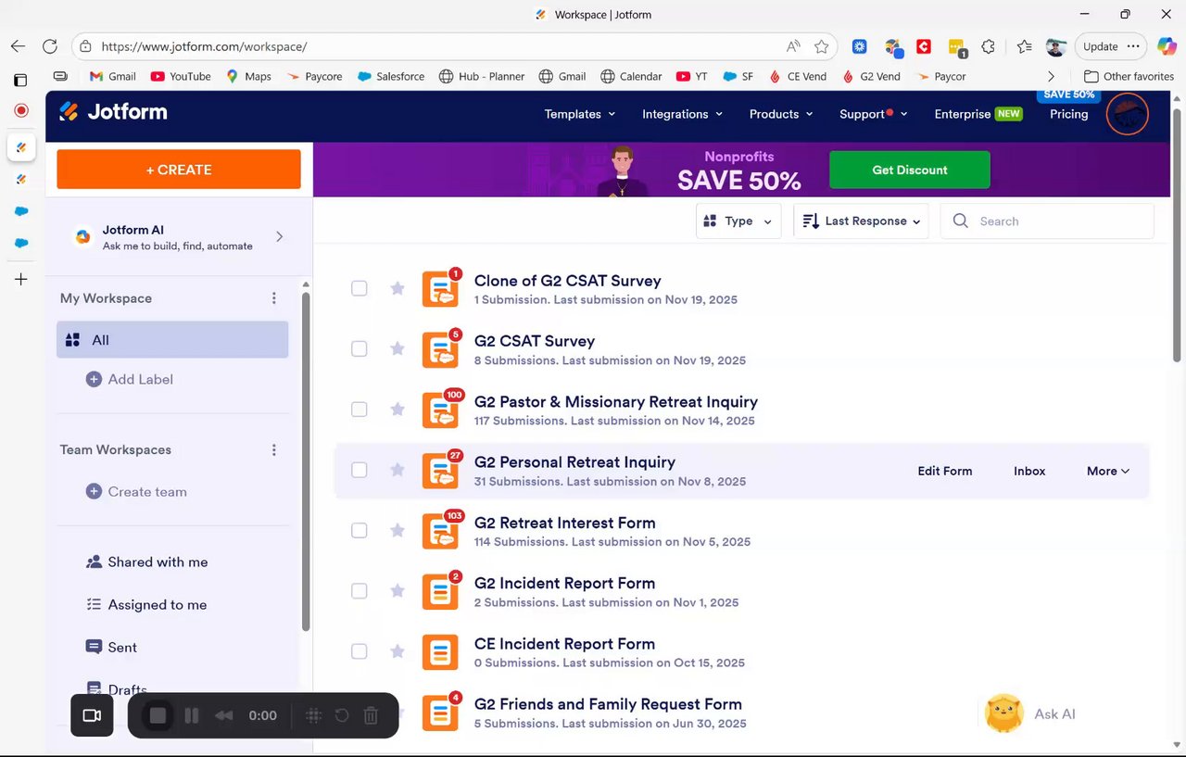The image size is (1186, 757).
Task: Click the Jotform logo in header
Action: [113, 112]
